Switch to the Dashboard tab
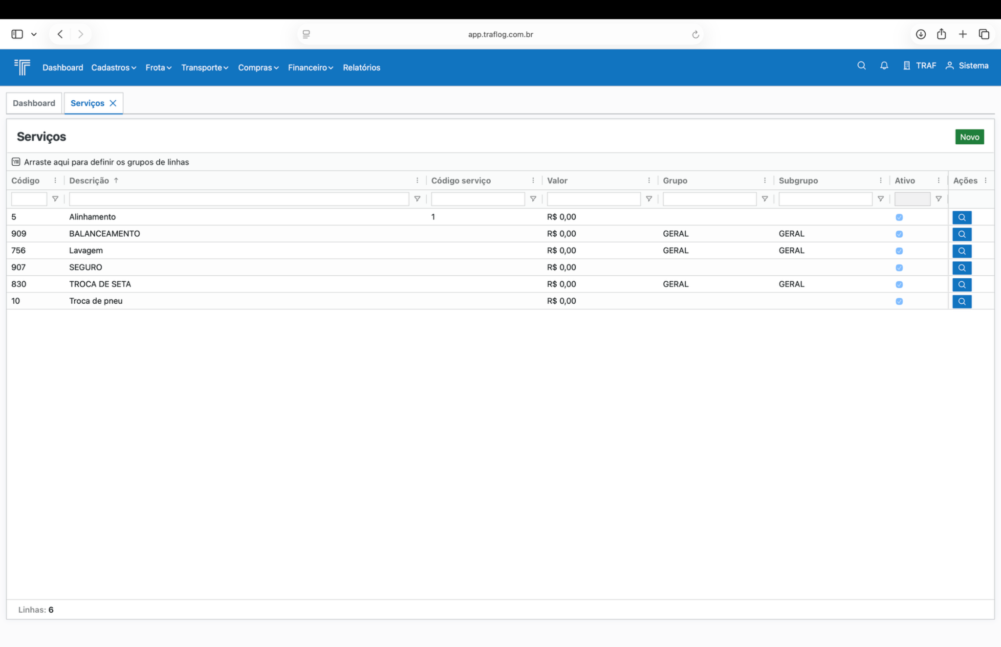 pyautogui.click(x=34, y=103)
